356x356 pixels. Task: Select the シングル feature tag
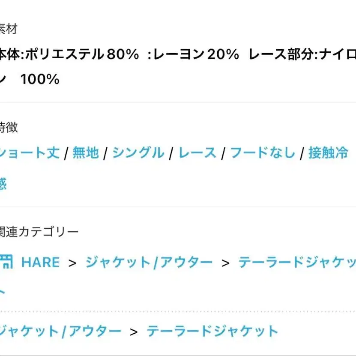pyautogui.click(x=138, y=153)
